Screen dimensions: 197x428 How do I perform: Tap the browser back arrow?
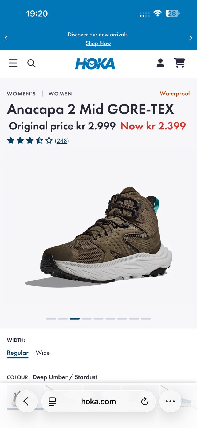pos(26,401)
